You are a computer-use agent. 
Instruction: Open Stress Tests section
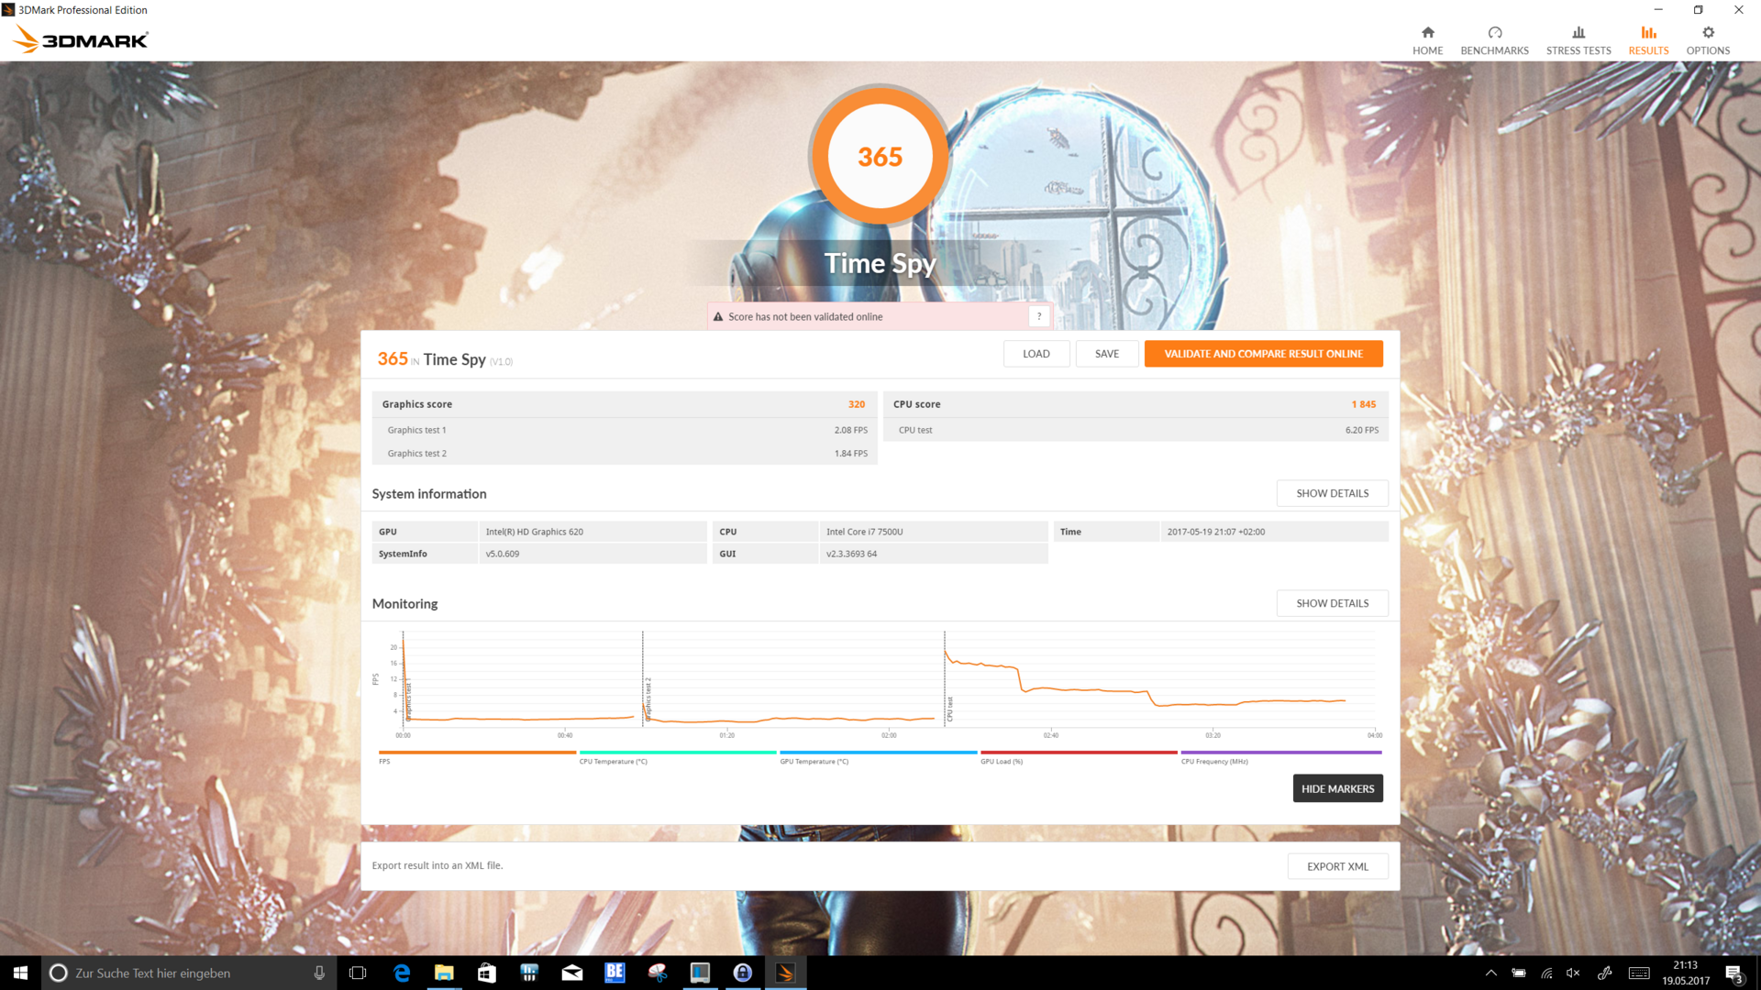tap(1578, 40)
